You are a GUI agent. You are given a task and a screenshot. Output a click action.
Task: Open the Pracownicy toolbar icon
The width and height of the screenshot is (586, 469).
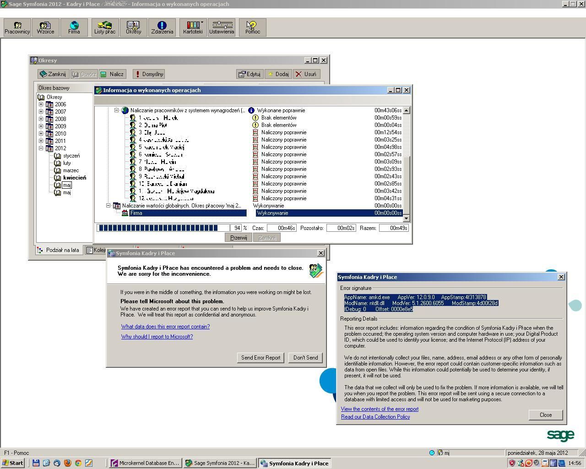tap(17, 27)
